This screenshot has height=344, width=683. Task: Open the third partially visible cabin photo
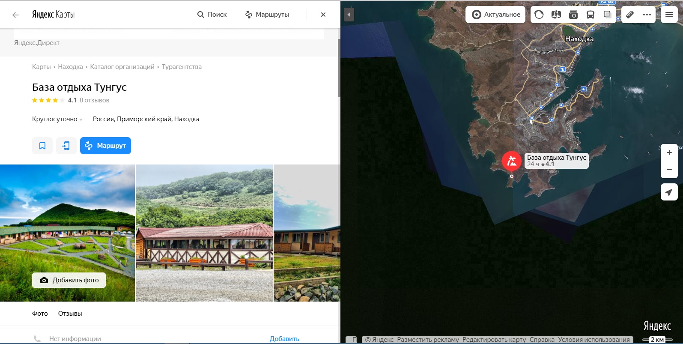307,233
